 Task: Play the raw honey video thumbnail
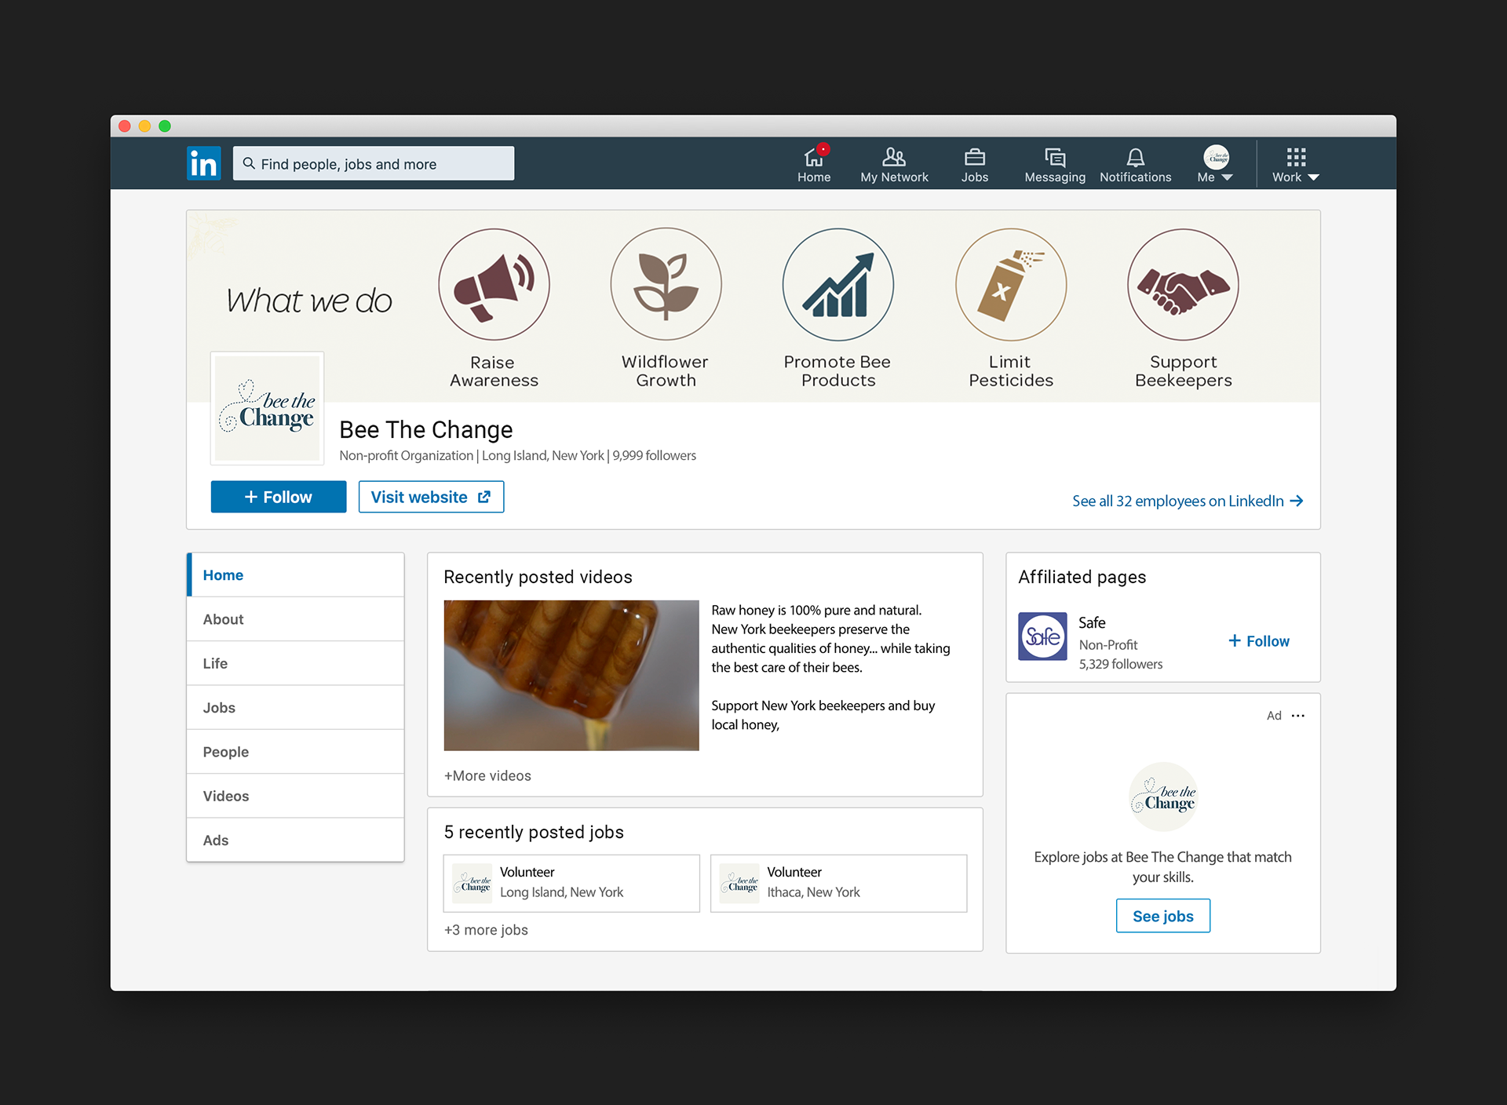[571, 675]
